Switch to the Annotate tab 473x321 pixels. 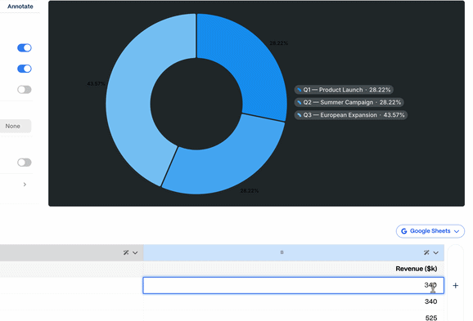coord(20,7)
